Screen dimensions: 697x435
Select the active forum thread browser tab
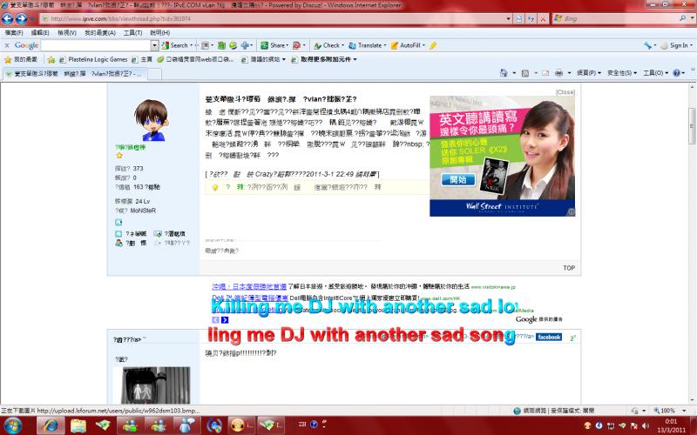tap(74, 74)
